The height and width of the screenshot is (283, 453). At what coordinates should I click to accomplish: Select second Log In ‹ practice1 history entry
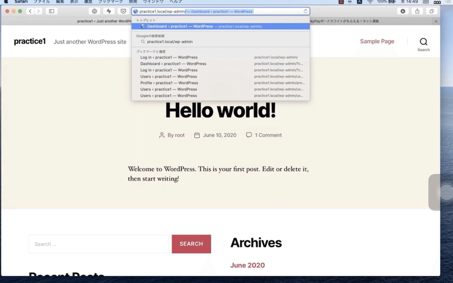[220, 70]
